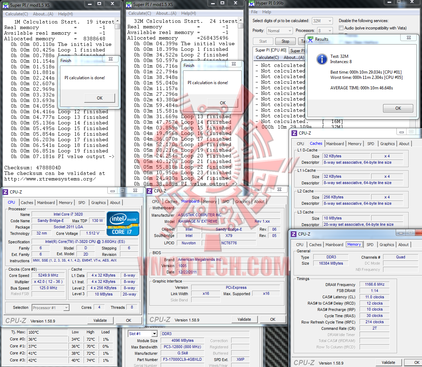Click OK in CPU-Z Mainboard window
The width and height of the screenshot is (422, 367).
(x=273, y=319)
